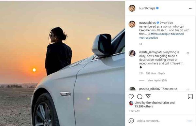Expand View replies (10)

[x=157, y=80]
